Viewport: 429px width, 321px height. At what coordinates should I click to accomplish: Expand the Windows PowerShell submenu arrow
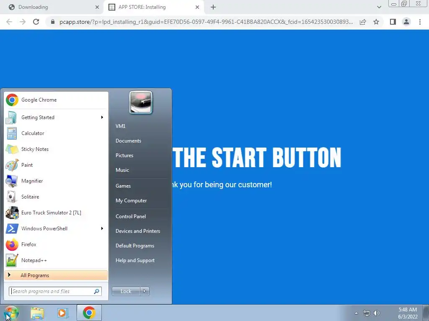(102, 229)
